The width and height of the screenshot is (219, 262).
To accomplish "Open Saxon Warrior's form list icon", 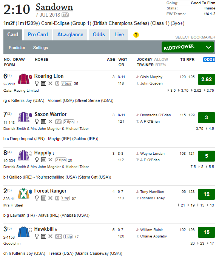I will click(x=44, y=122).
